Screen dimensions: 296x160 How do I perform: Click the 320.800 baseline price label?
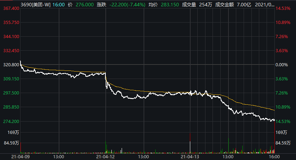click(11, 65)
